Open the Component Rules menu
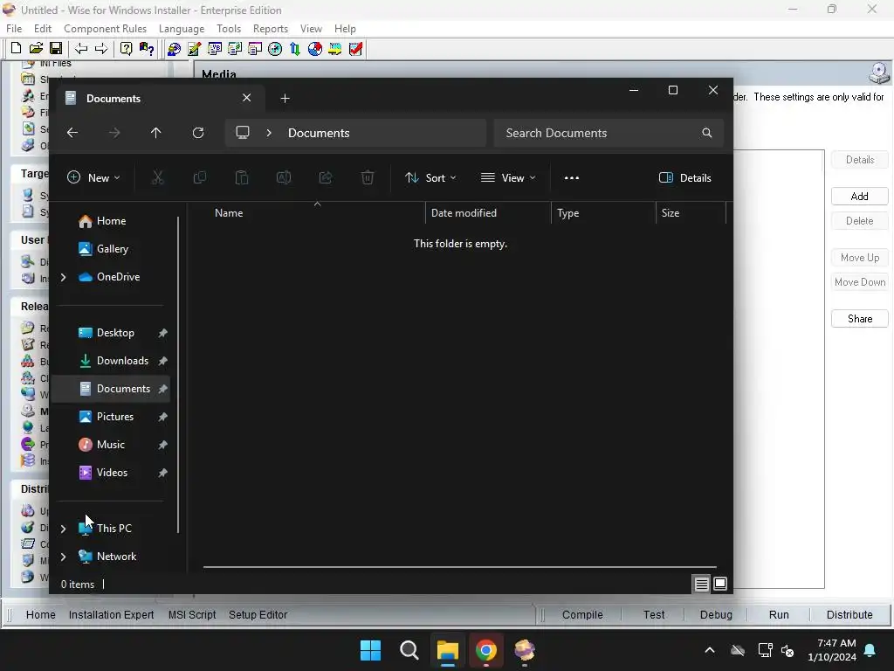 click(x=105, y=29)
